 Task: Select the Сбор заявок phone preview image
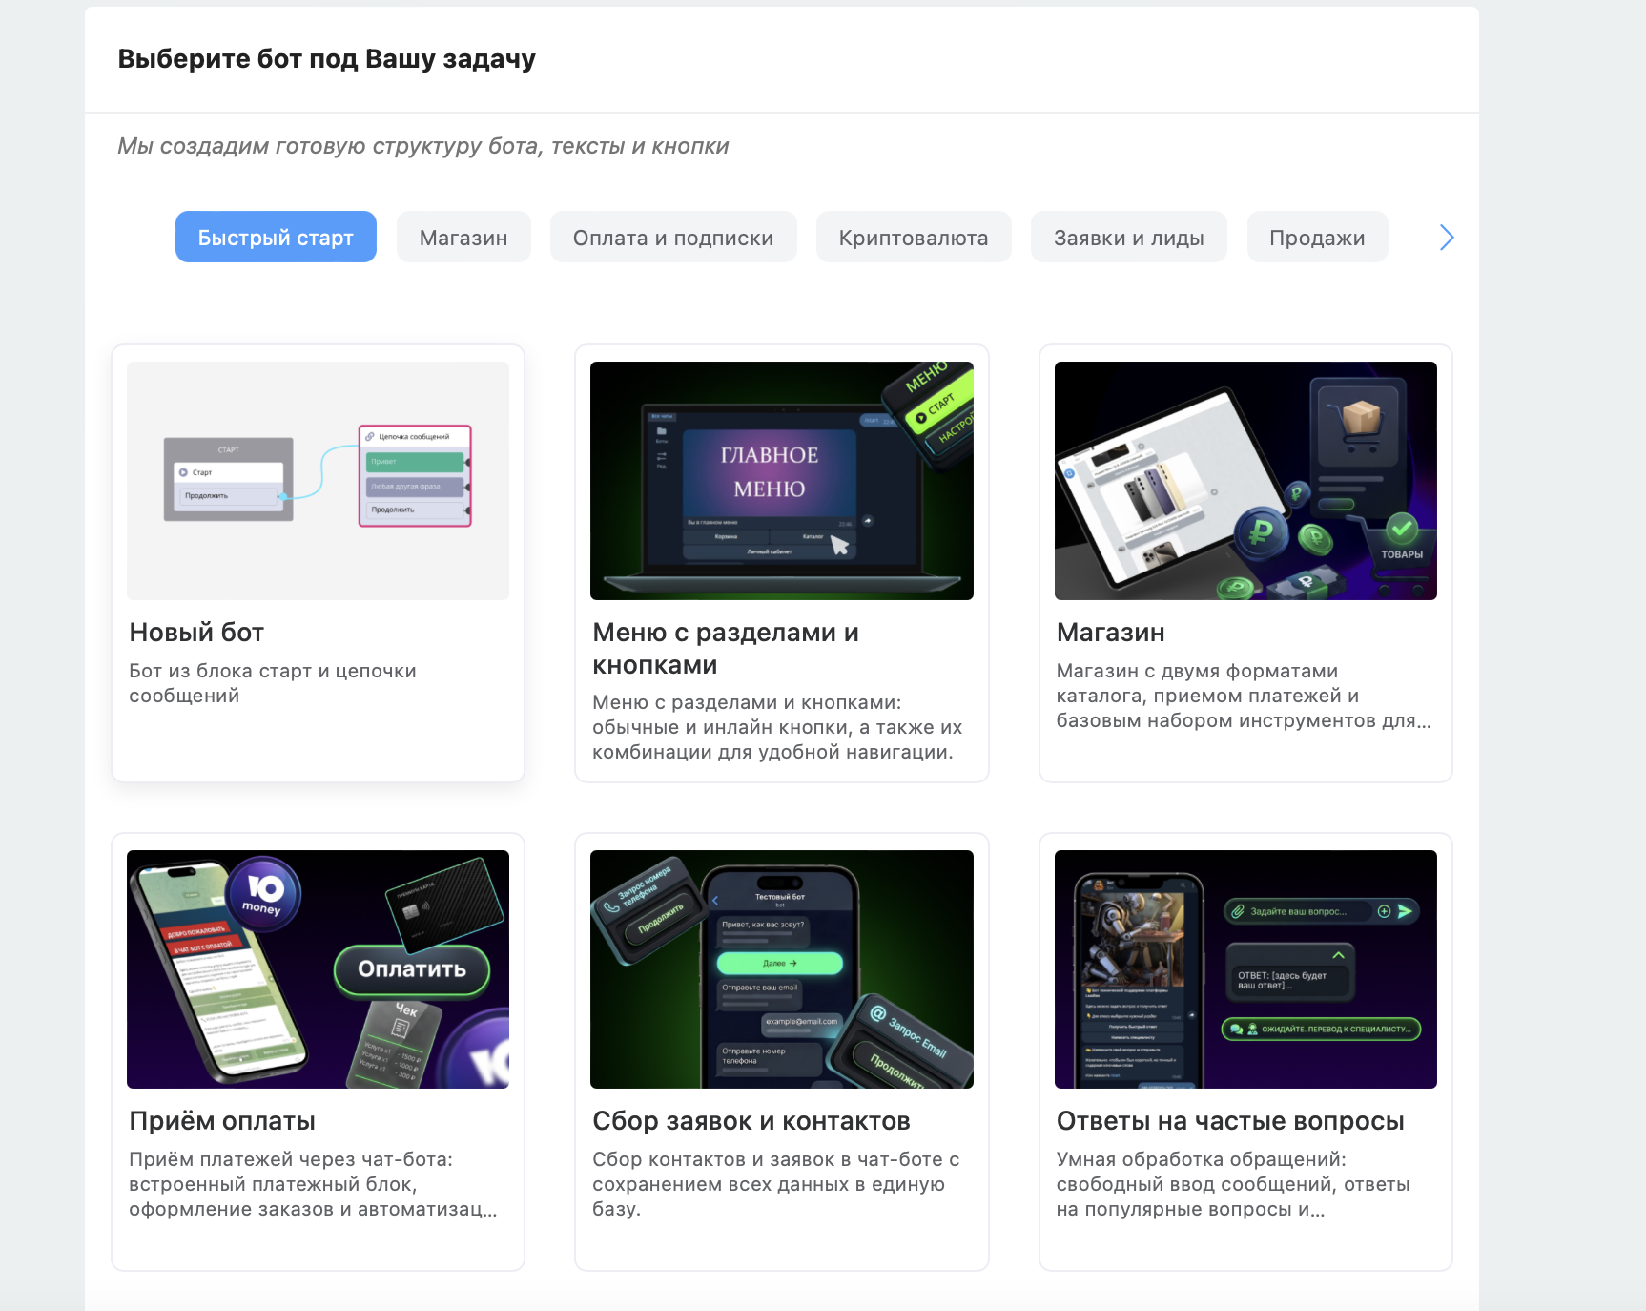coord(782,969)
